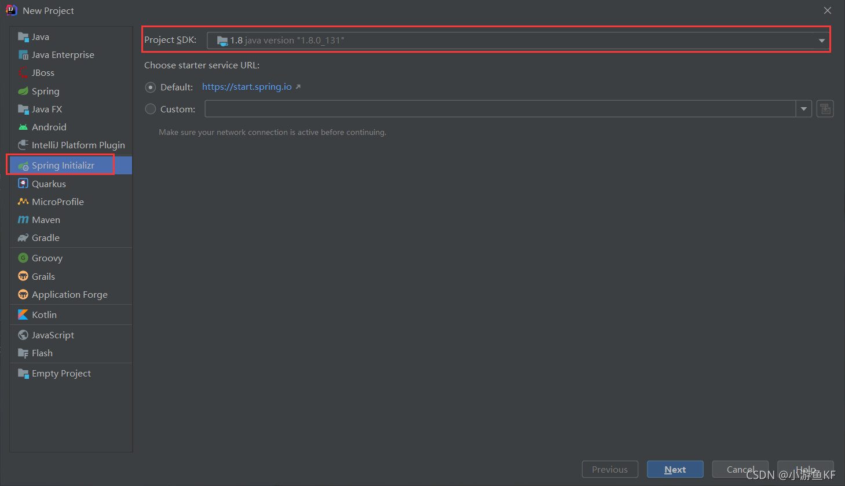The image size is (845, 486).
Task: Click 'Choose starter service URL:' text
Action: coord(202,65)
